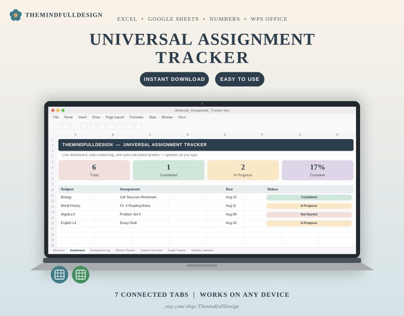Open the Subject Overview sheet tab
This screenshot has width=404, height=316.
click(x=152, y=250)
